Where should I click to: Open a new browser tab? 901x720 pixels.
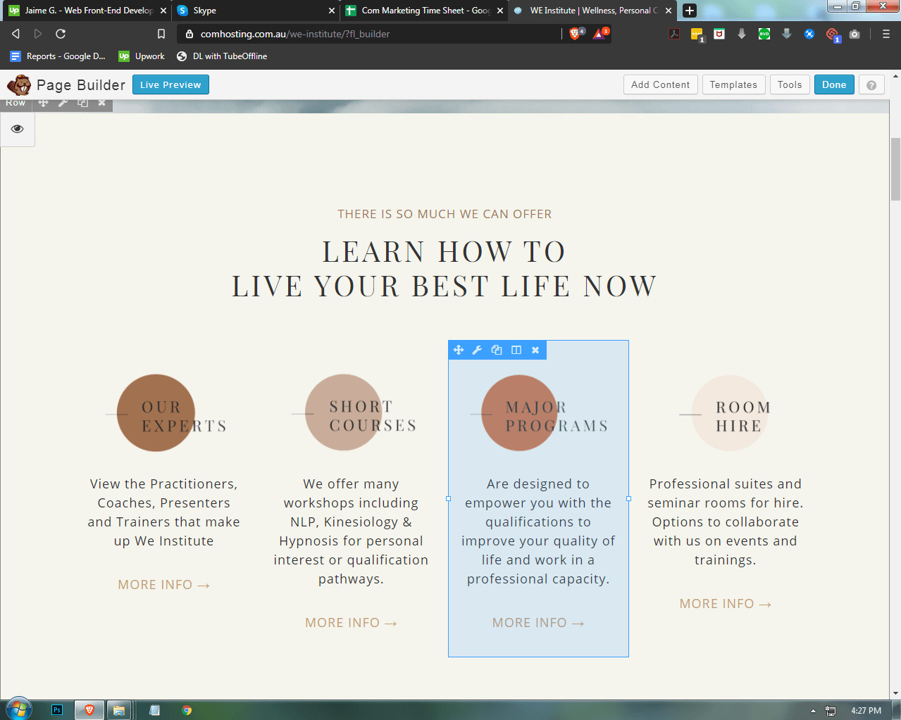pos(690,11)
